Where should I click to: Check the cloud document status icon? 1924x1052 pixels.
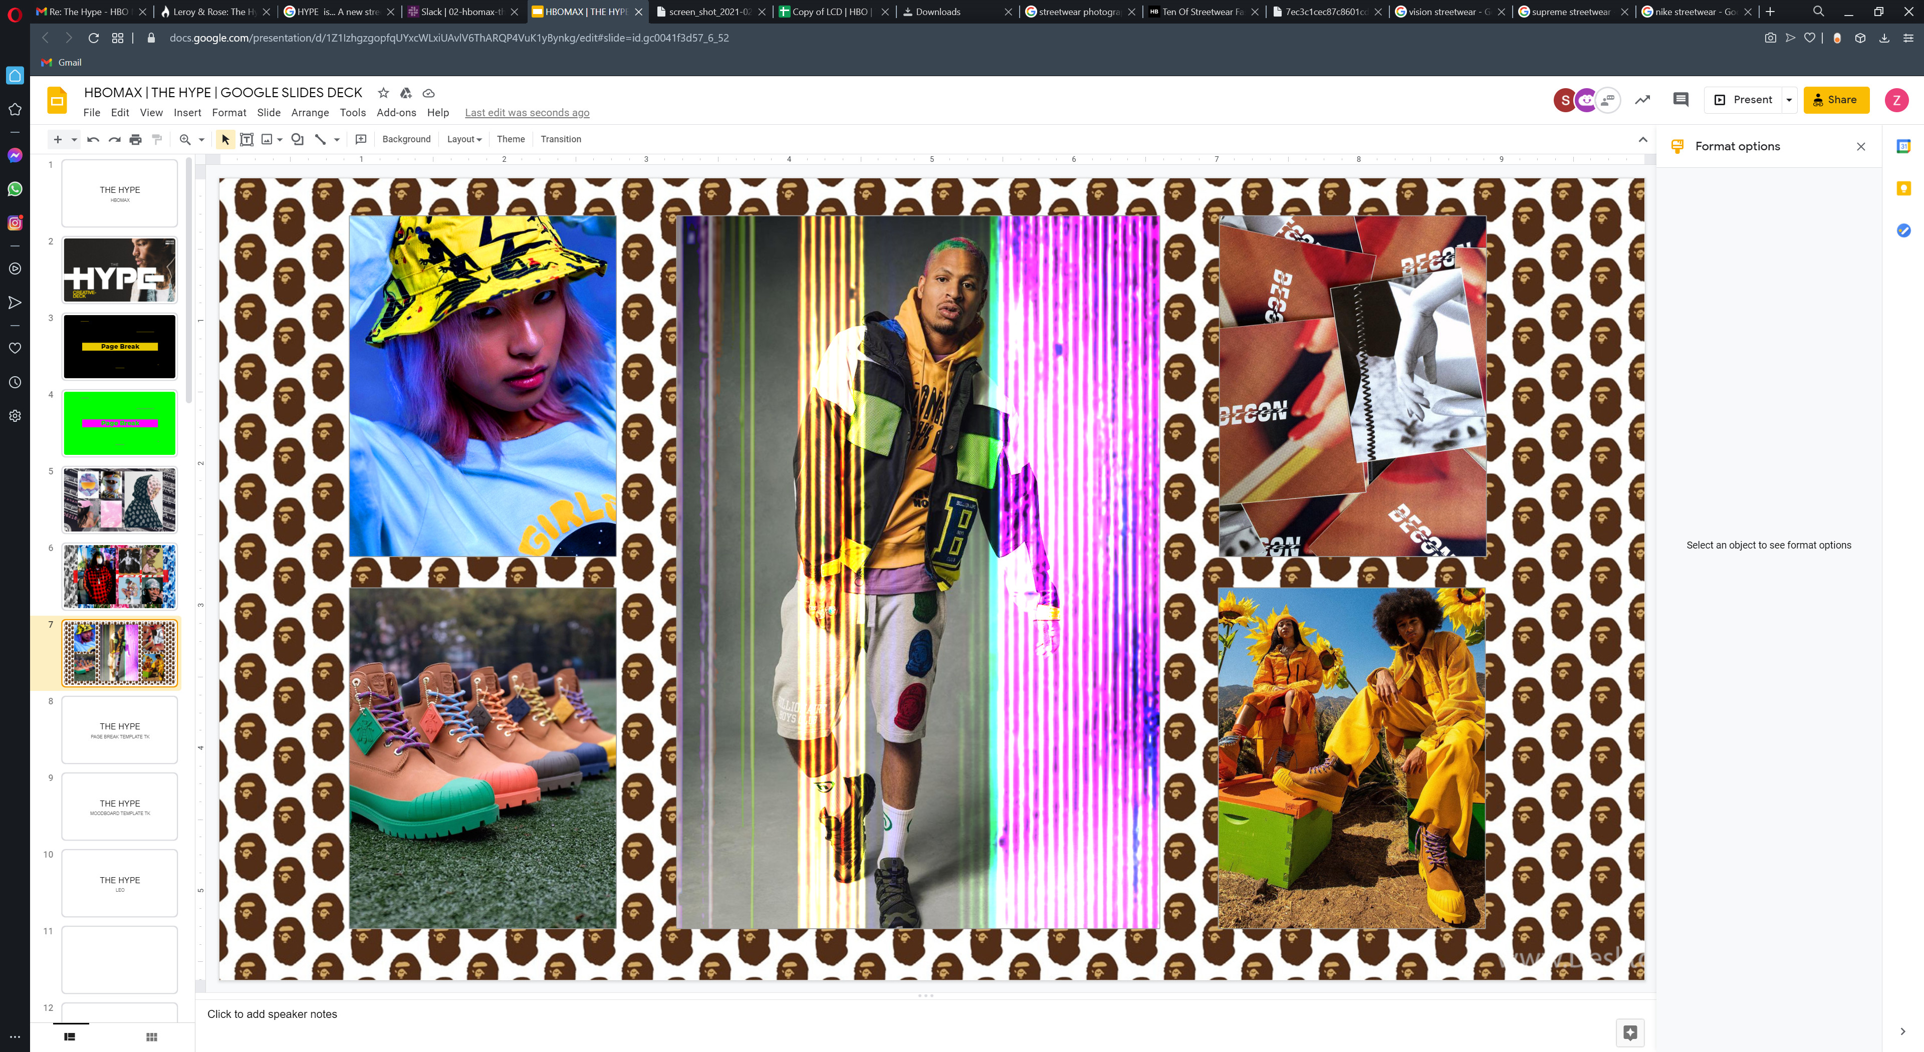429,93
